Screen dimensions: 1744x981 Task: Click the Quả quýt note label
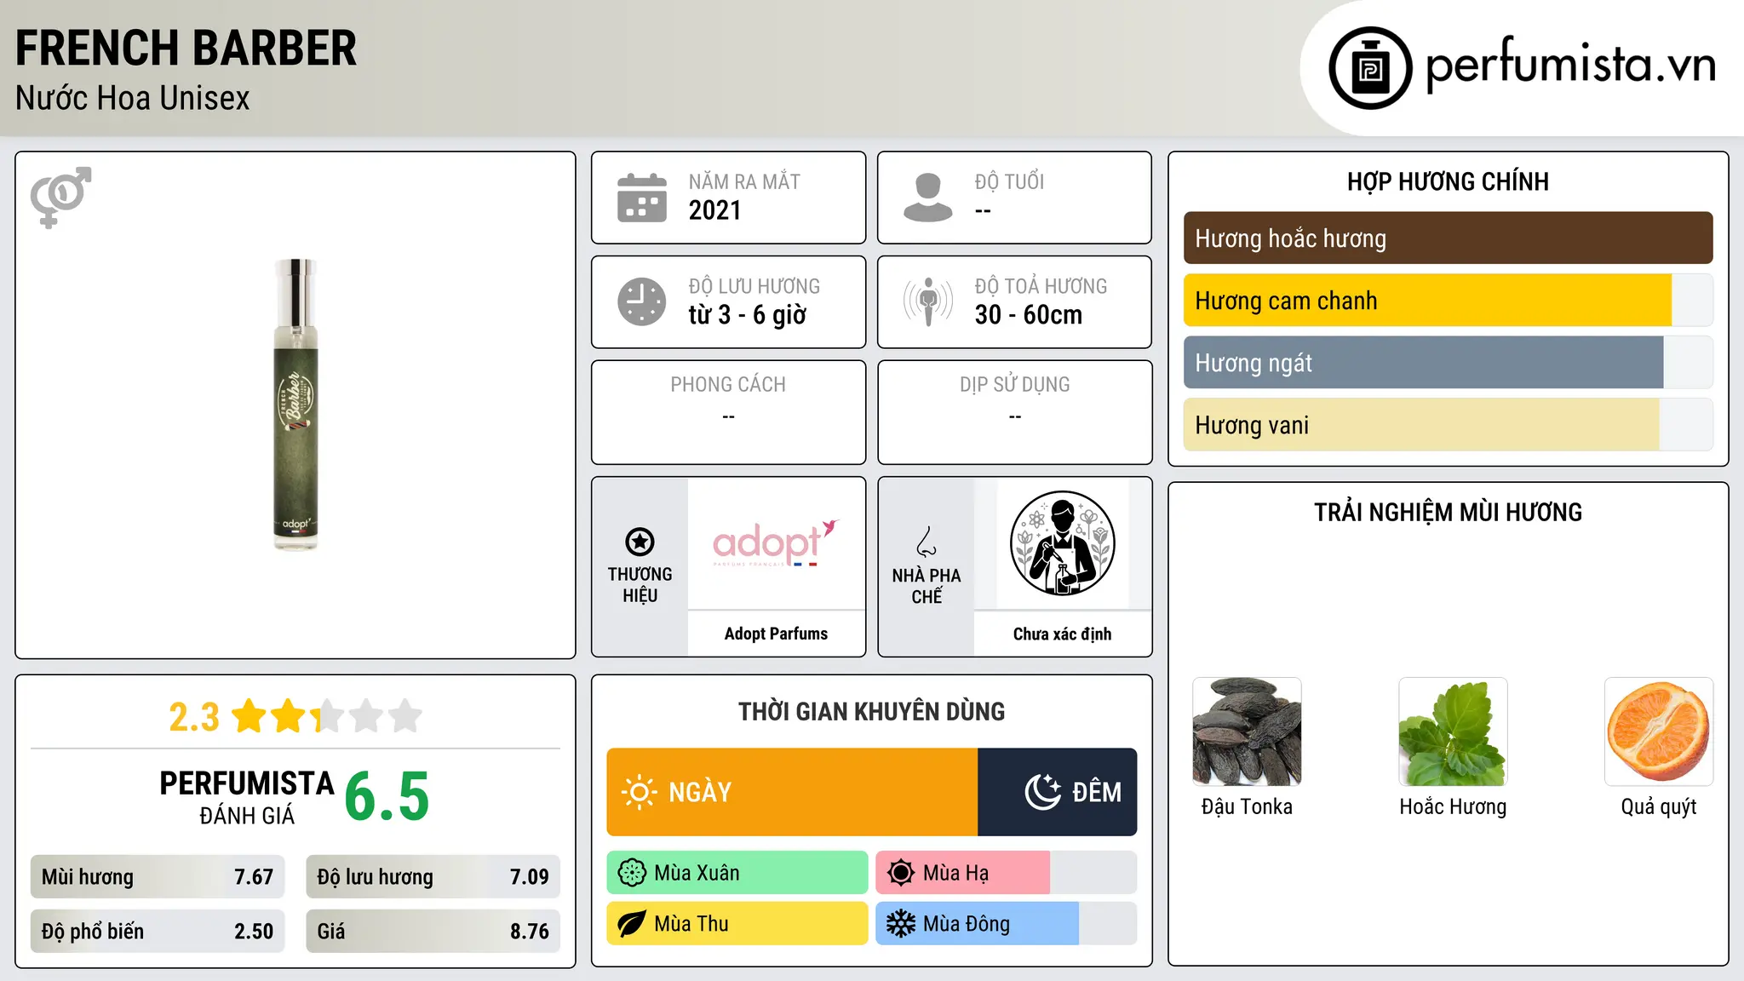pyautogui.click(x=1659, y=806)
